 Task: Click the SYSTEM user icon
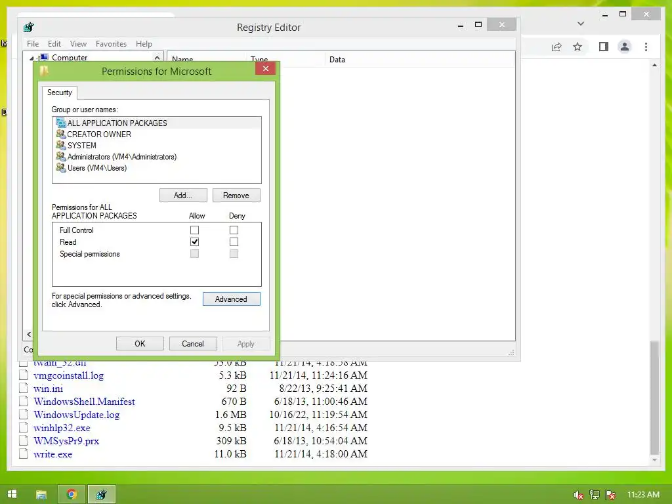(60, 145)
